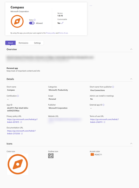The width and height of the screenshot is (139, 188).
Task: Click info icon beside Short name from publisher
Action: click(113, 87)
